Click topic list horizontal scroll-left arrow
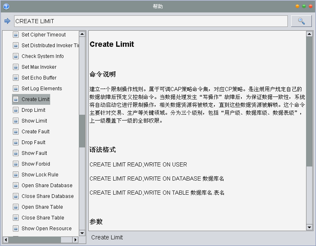 coord(6,239)
